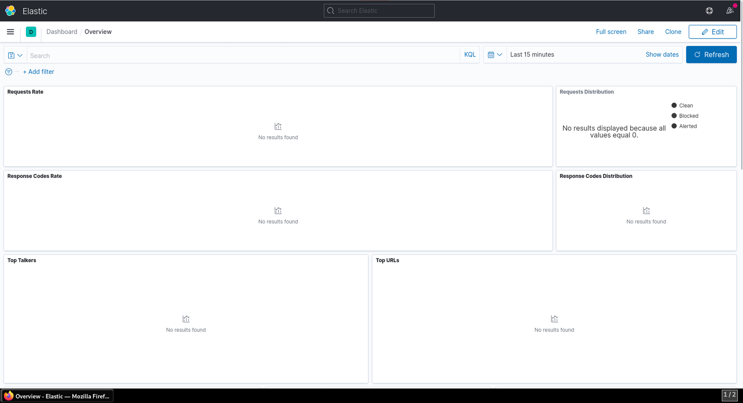Toggle the Alerted legend item
This screenshot has height=403, width=743.
(x=684, y=126)
